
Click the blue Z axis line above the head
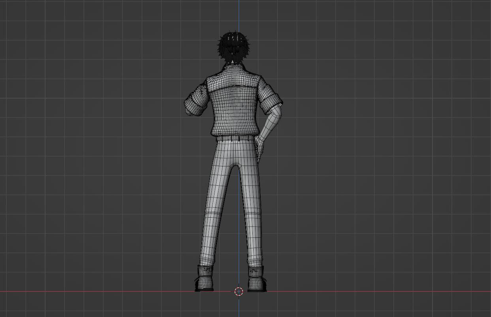coord(239,16)
